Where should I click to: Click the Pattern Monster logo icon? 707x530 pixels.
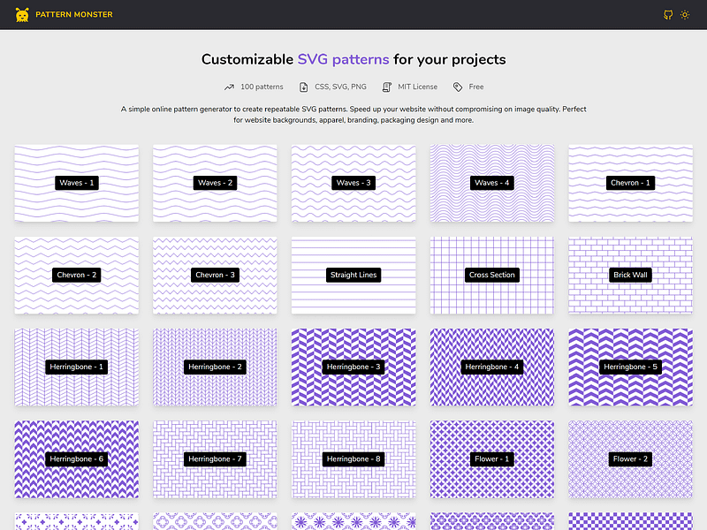click(22, 15)
